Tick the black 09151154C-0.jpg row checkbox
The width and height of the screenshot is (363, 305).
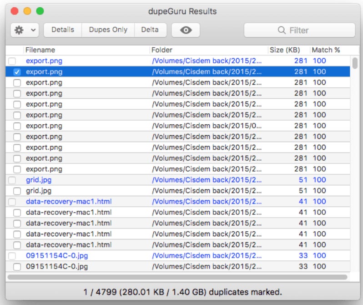[17, 267]
